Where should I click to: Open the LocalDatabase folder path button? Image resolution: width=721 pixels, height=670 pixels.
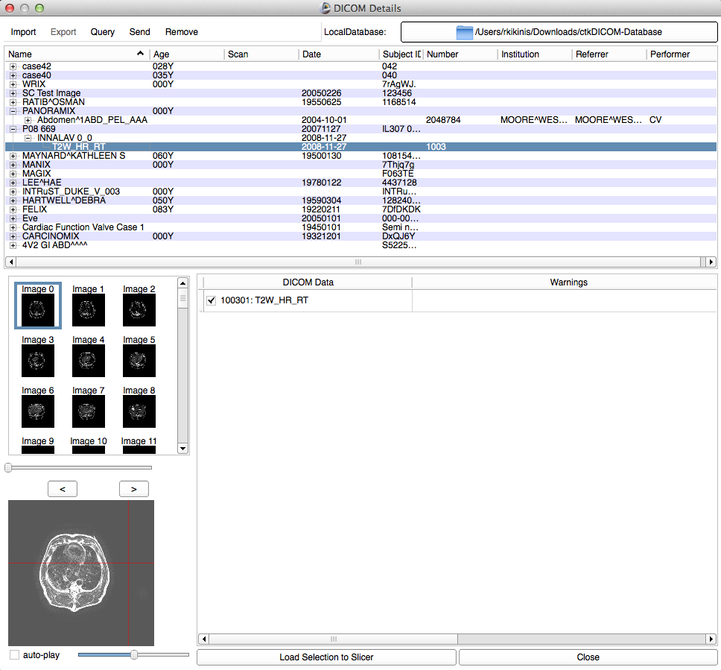tap(559, 32)
